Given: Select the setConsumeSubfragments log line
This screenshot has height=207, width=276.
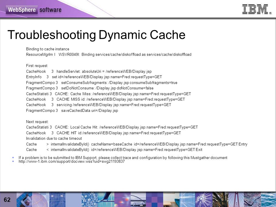Looking at the screenshot, I should 101,83.
